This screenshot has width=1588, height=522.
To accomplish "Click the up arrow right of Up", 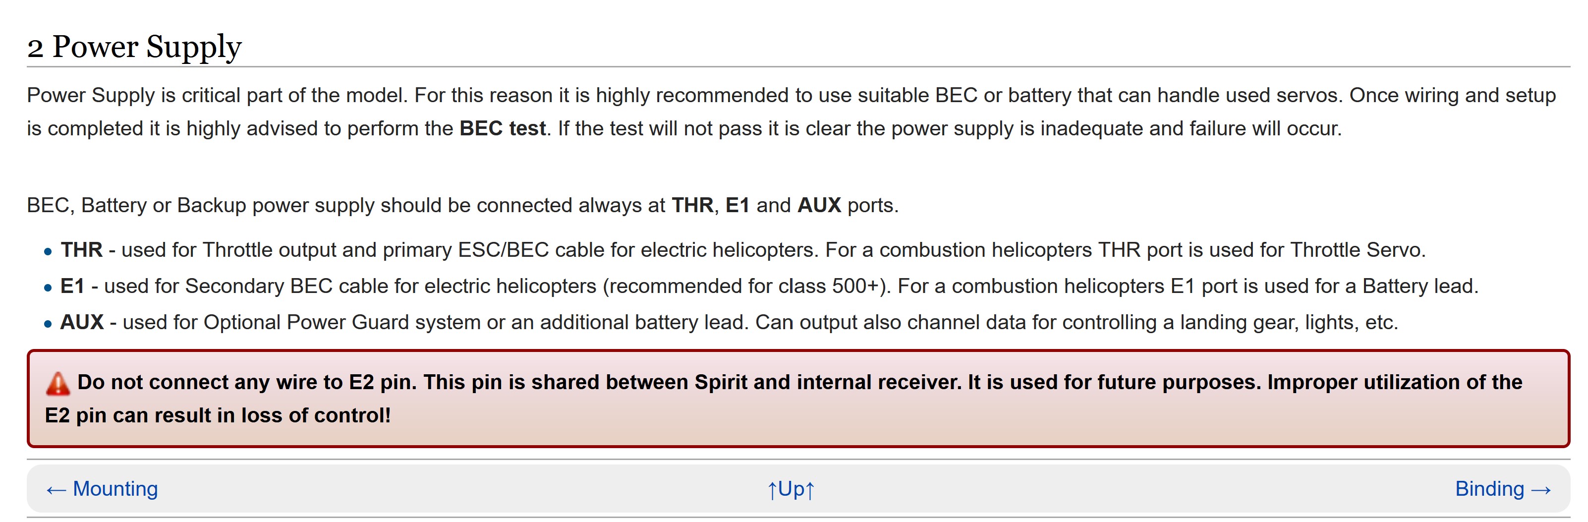I will [x=810, y=491].
